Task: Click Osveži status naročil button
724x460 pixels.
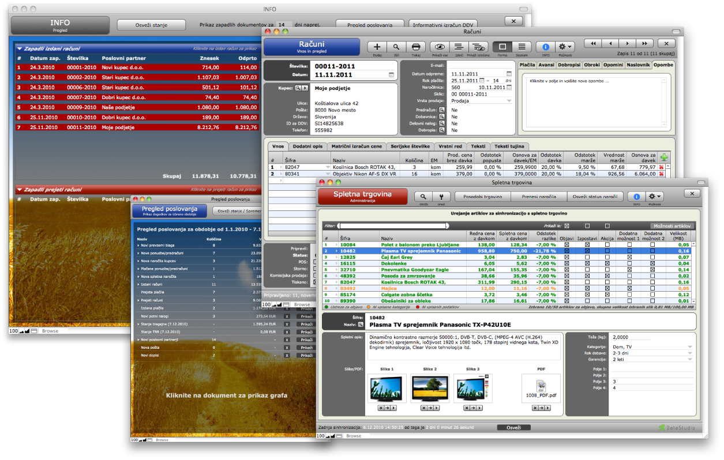Action: (595, 197)
